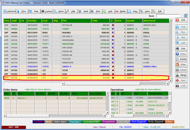190x130 pixels.
Task: Go to Next record
Action: coord(181,37)
